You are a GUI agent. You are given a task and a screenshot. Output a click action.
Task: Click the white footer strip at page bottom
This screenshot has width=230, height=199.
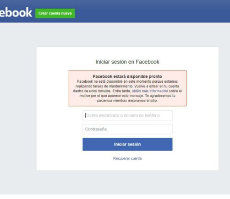click(x=115, y=197)
